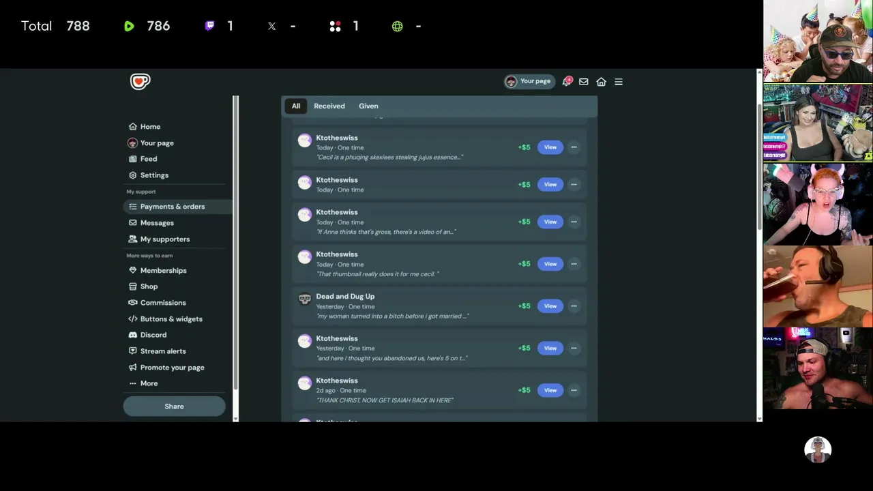873x491 pixels.
Task: Click the Share button
Action: point(174,406)
